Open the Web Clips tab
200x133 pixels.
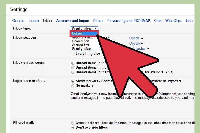pyautogui.click(x=173, y=21)
